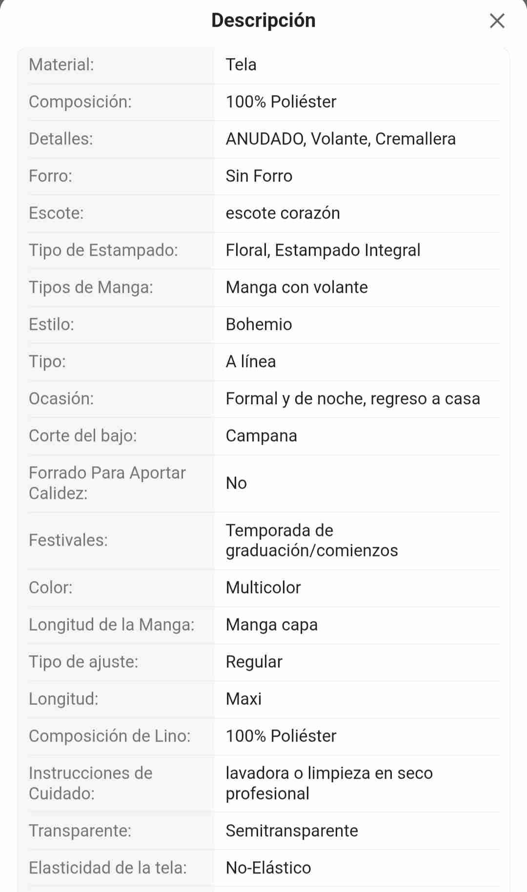The width and height of the screenshot is (527, 892).
Task: Tap the Descripción heading
Action: (263, 21)
